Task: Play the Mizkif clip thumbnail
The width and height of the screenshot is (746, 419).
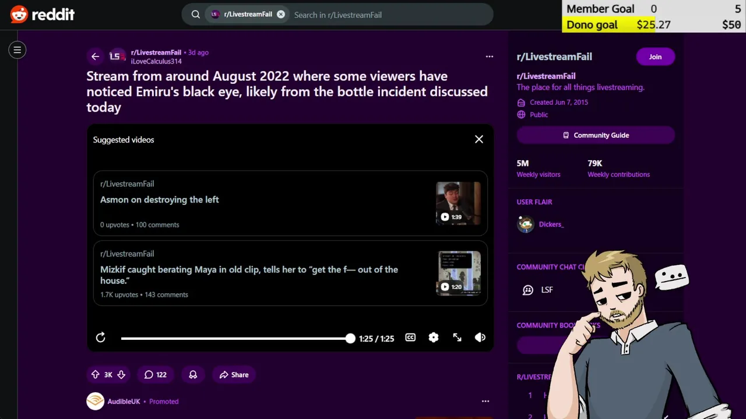Action: (x=459, y=273)
